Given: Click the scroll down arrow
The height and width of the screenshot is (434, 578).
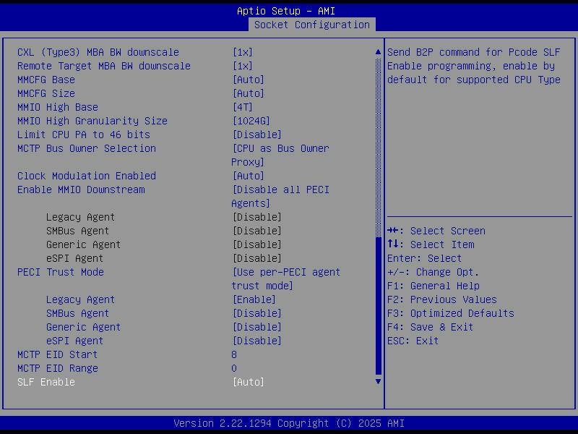Looking at the screenshot, I should [x=378, y=382].
